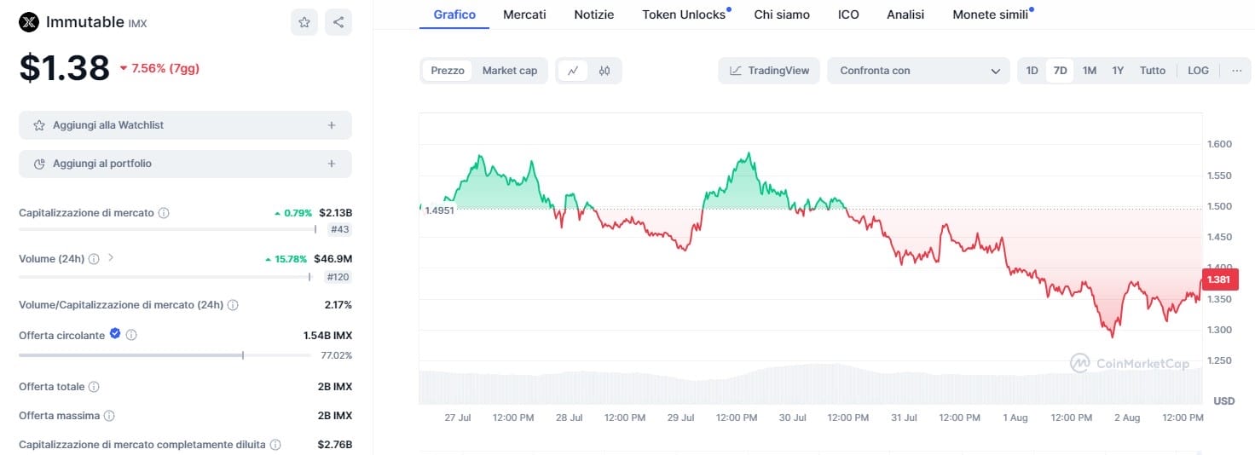This screenshot has width=1255, height=455.
Task: Click Aggiungi alla Watchlist button
Action: click(x=185, y=125)
